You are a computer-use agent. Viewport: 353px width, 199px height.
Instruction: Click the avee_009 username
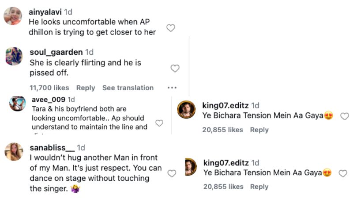tap(49, 99)
